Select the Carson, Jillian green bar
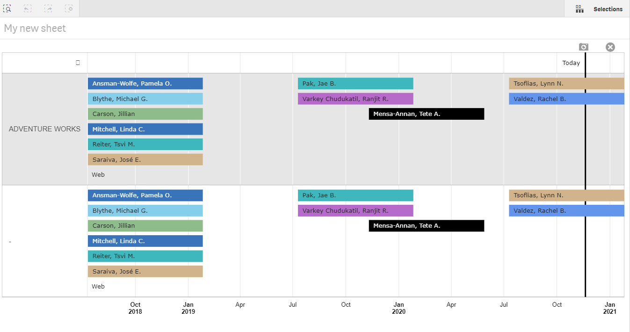Screen dimensions: 630x332 click(x=145, y=114)
